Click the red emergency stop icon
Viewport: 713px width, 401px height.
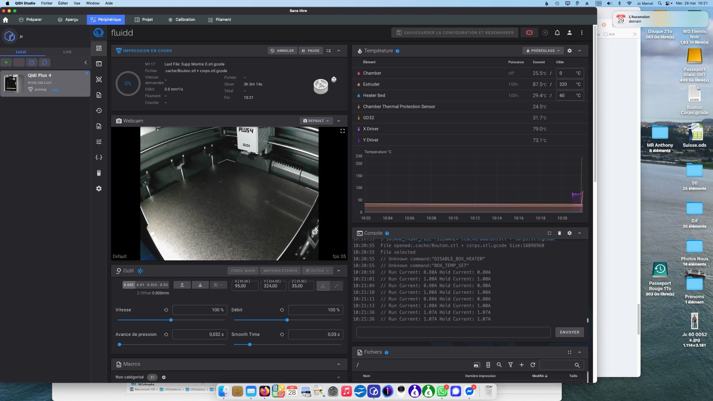(x=529, y=33)
